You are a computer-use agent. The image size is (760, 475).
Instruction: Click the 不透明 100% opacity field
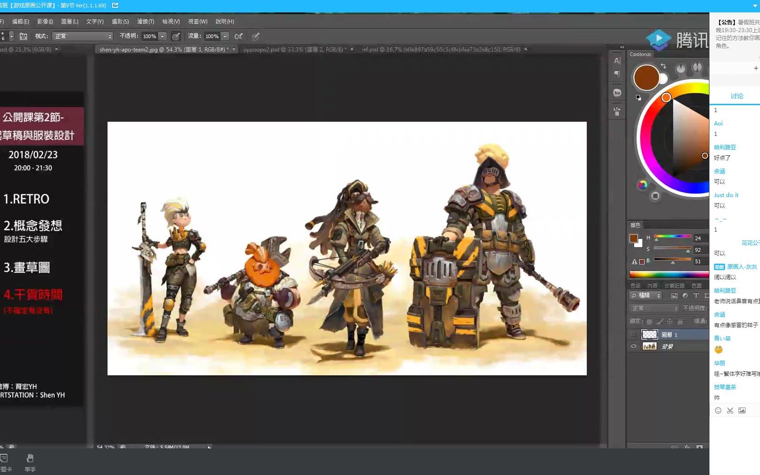(x=149, y=36)
